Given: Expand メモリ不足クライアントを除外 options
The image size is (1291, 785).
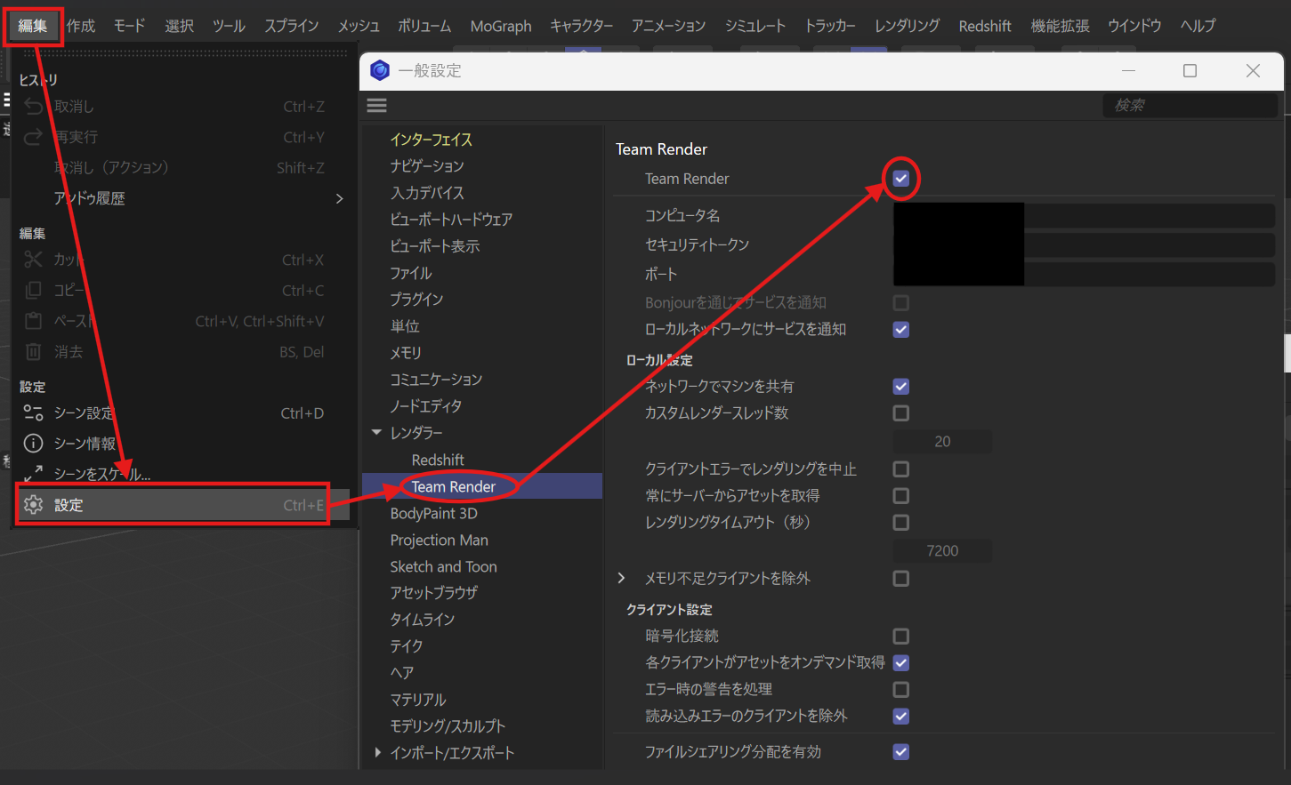Looking at the screenshot, I should point(622,579).
